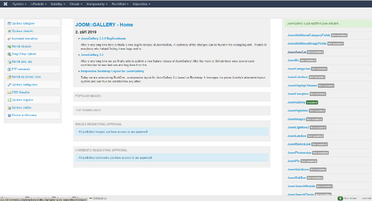Open the JoomColorbox extension link

point(298,77)
